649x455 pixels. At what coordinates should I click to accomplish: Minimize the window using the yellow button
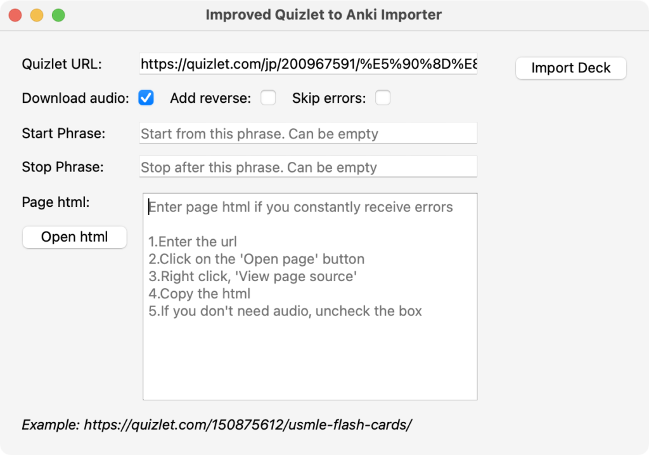pyautogui.click(x=37, y=15)
